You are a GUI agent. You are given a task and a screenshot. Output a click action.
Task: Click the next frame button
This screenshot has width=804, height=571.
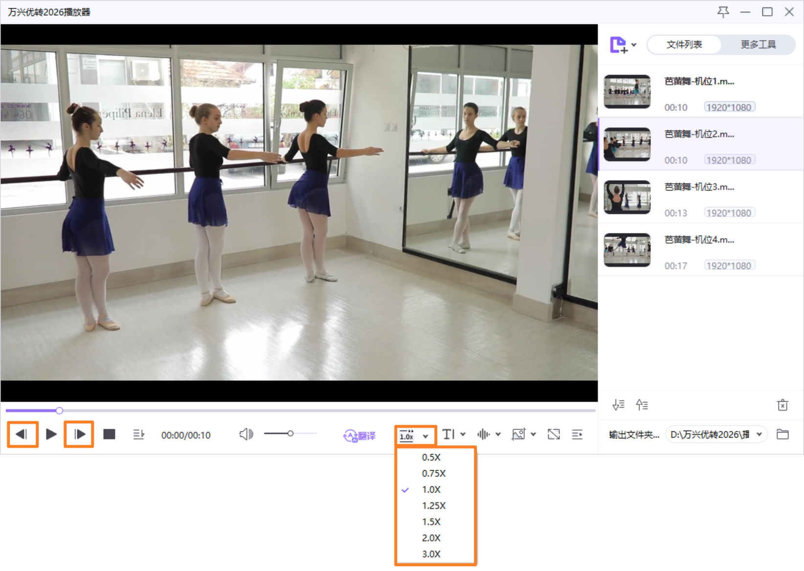click(x=79, y=434)
